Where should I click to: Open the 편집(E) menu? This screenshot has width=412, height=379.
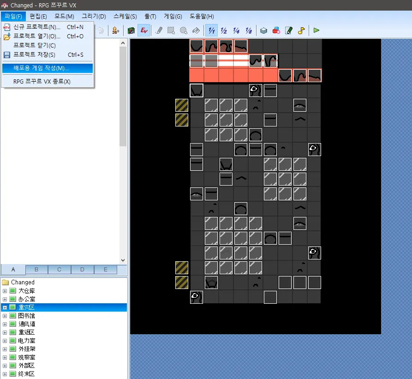coord(38,16)
